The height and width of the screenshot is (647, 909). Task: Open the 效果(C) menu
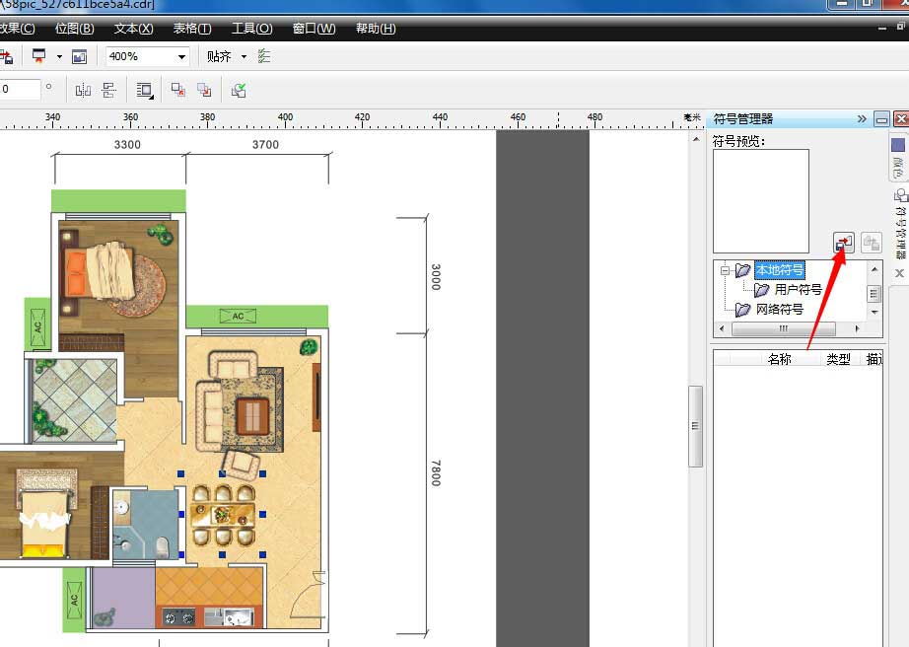tap(18, 29)
